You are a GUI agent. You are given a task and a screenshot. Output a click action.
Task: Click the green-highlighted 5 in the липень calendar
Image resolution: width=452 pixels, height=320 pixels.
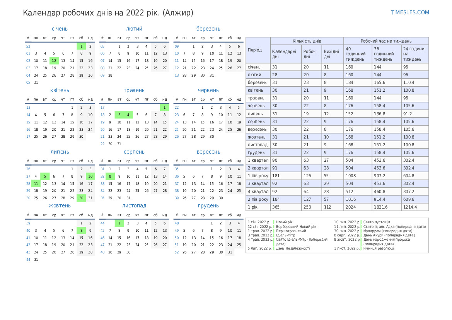point(45,176)
